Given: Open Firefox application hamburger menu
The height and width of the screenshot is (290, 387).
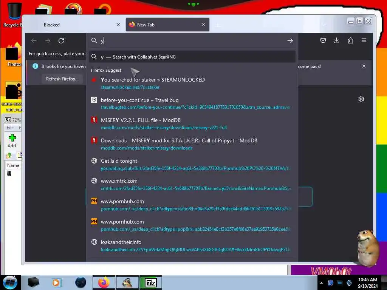Looking at the screenshot, I should (x=364, y=40).
